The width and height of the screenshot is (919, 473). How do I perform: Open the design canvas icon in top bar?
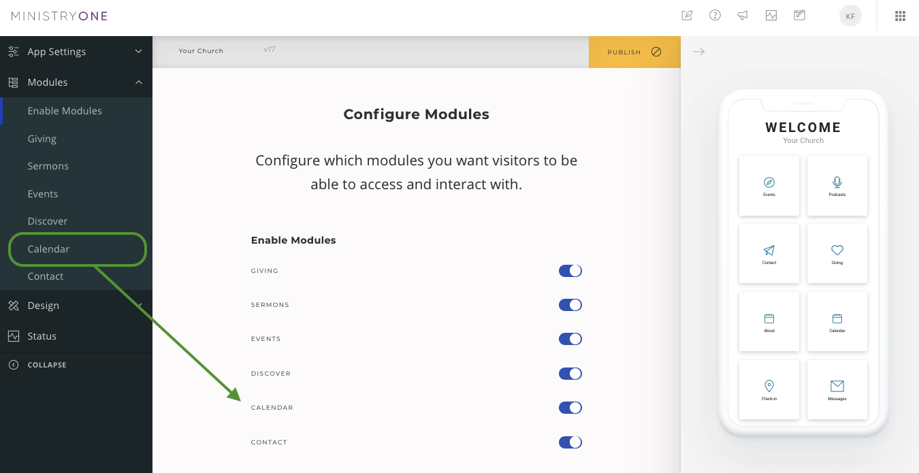pos(799,15)
